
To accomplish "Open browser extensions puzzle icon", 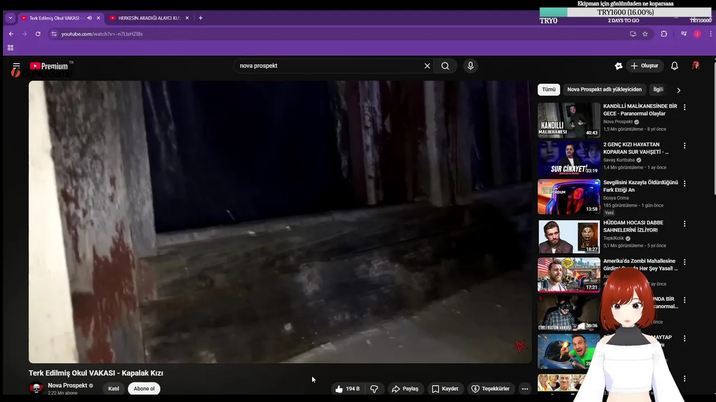I will click(x=664, y=33).
